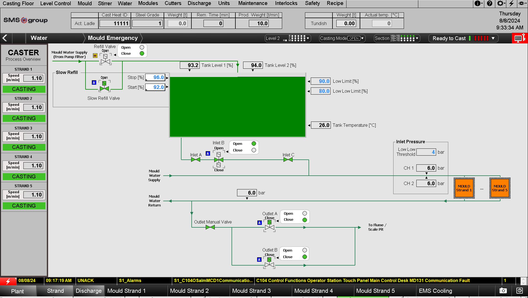528x298 pixels.
Task: Click the blue A mode indicator at Inlet B
Action: click(208, 153)
